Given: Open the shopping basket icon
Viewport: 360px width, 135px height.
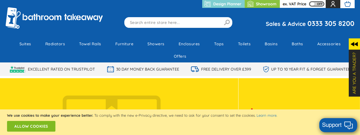Looking at the screenshot, I should (348, 4).
